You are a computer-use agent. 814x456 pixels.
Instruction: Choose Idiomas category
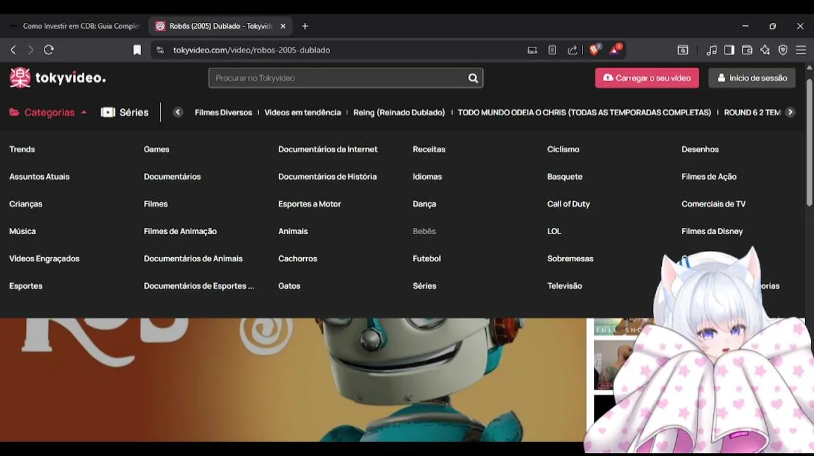[427, 177]
